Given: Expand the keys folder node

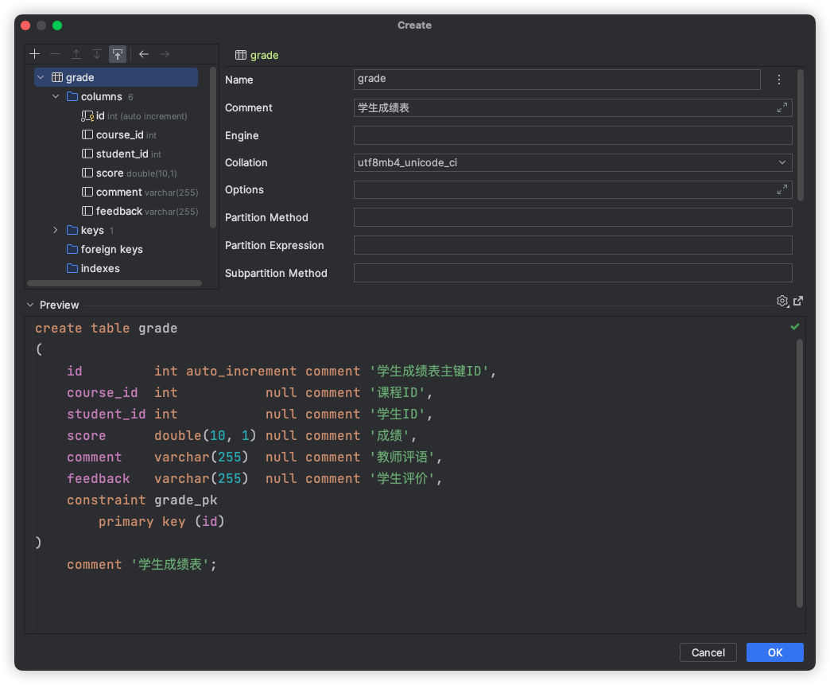Looking at the screenshot, I should (56, 231).
